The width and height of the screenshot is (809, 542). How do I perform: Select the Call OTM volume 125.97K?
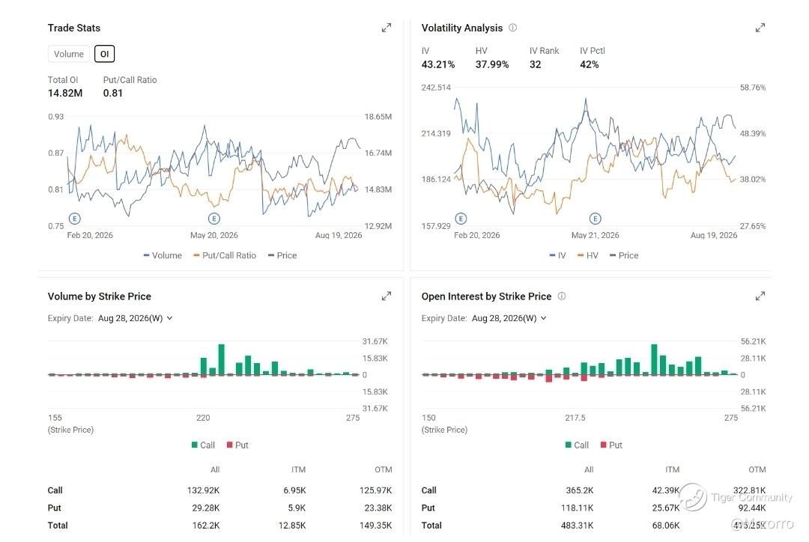375,490
